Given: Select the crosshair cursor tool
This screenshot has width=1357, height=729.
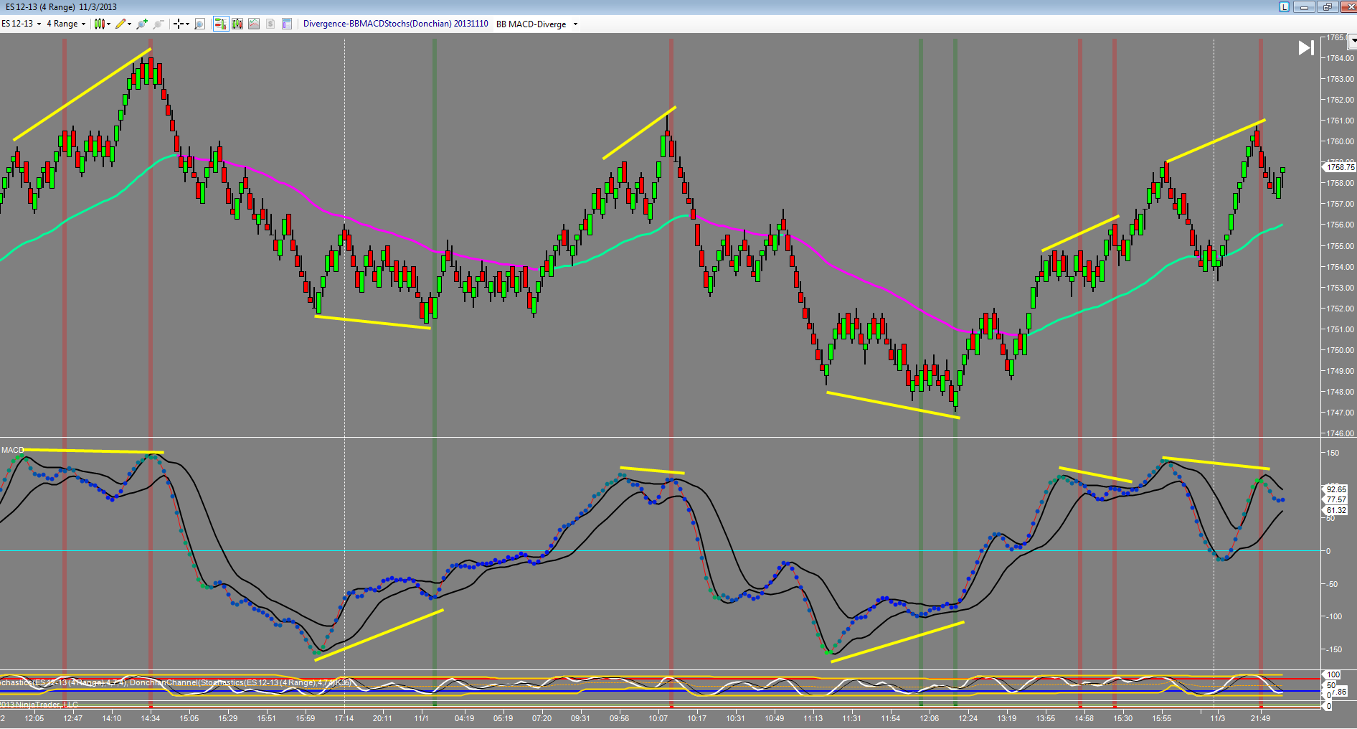Looking at the screenshot, I should click(179, 24).
